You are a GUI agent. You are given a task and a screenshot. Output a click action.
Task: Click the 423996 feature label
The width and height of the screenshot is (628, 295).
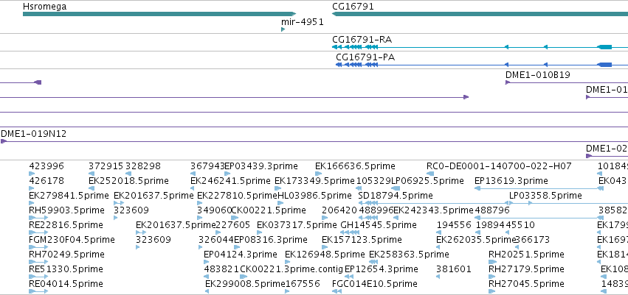46,166
